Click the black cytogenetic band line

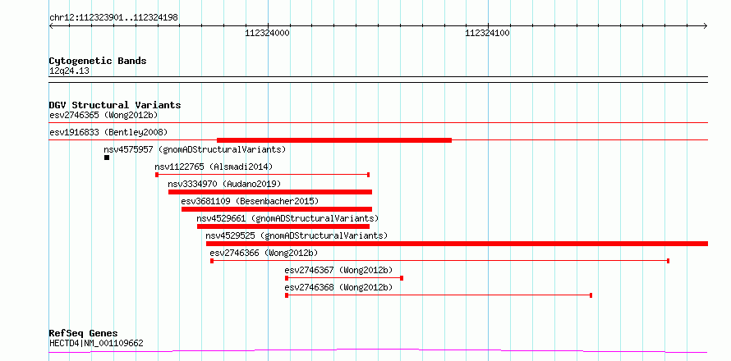[378, 80]
